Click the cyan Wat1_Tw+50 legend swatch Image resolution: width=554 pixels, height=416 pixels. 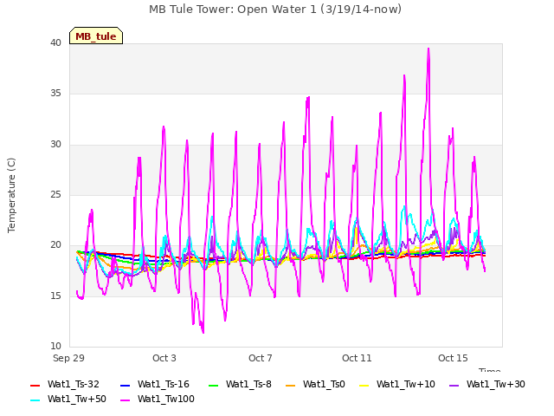tap(35, 400)
